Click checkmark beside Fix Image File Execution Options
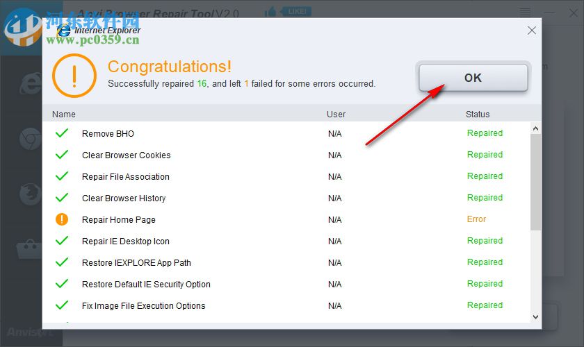 62,305
